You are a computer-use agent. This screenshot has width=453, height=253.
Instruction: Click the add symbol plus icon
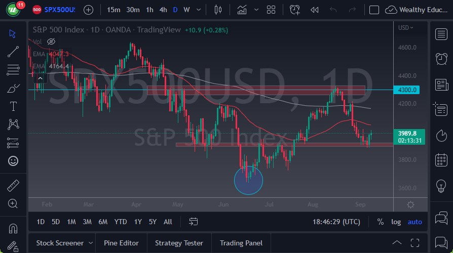(x=88, y=10)
